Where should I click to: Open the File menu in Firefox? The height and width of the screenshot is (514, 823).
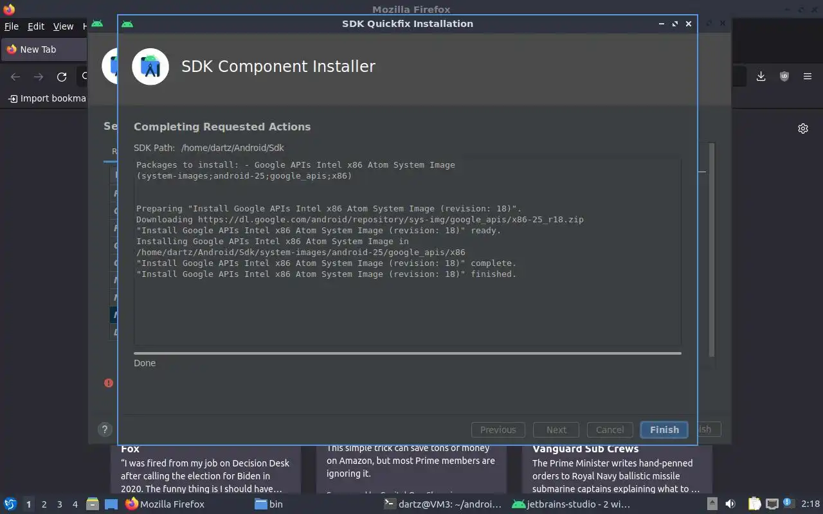12,26
